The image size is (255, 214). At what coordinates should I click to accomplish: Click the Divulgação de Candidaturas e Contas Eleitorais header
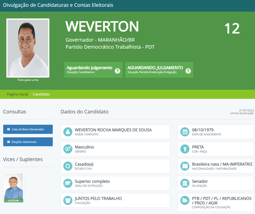[x=58, y=5]
